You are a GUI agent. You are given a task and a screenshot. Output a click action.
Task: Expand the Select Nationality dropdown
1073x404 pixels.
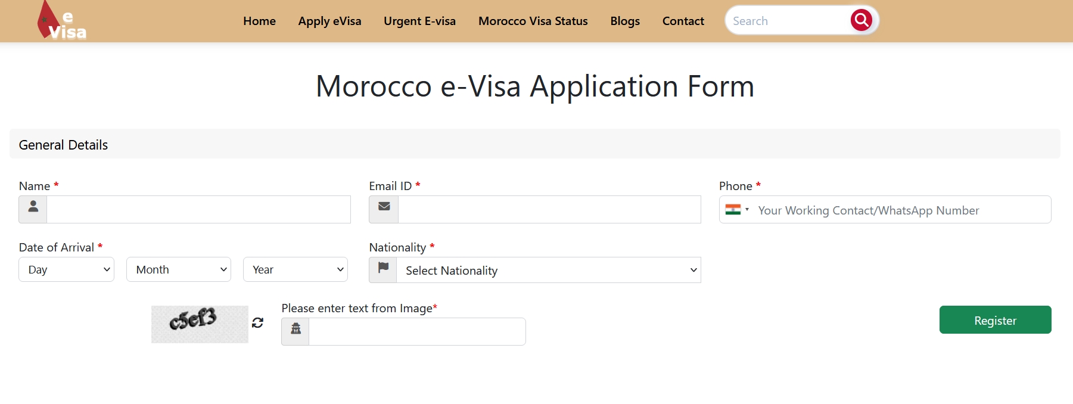(548, 271)
